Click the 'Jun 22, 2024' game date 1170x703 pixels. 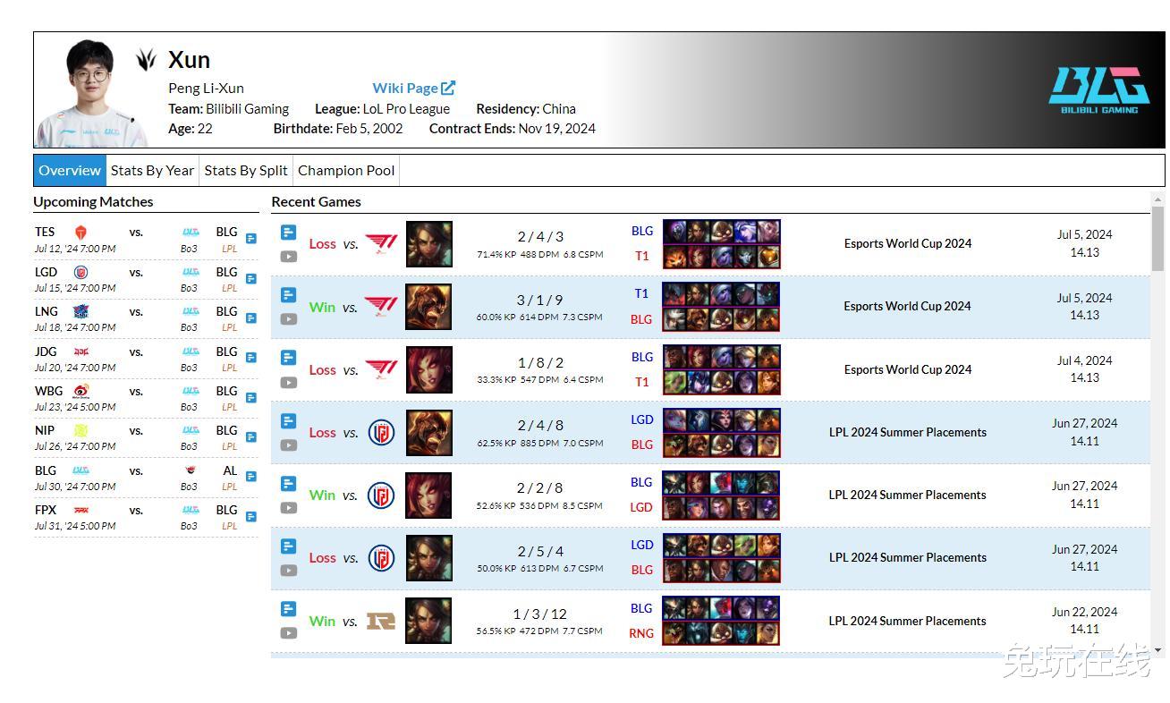[x=1084, y=612]
